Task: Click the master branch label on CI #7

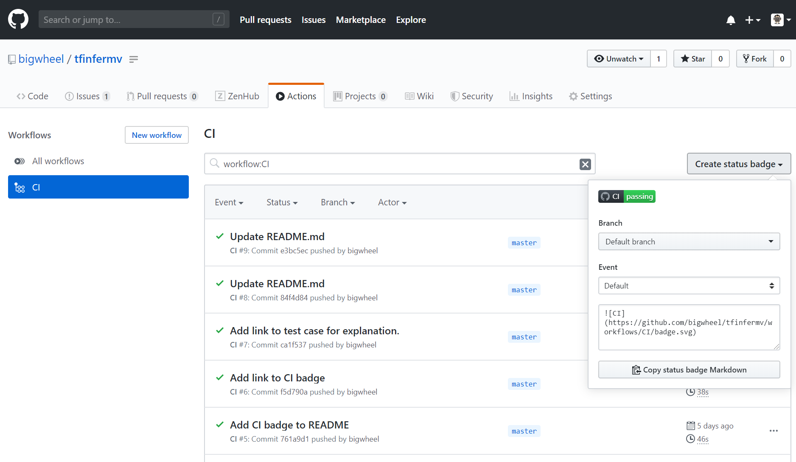Action: (x=524, y=337)
